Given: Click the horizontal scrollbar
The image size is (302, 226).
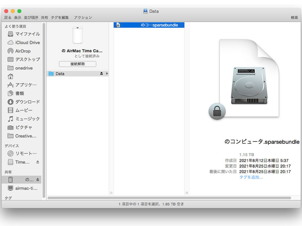Looking at the screenshot, I should coord(169,198).
